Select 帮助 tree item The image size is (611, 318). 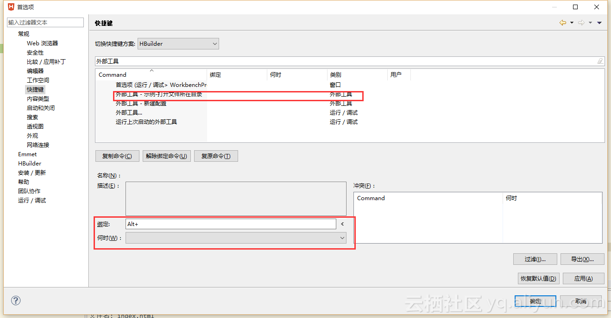click(24, 182)
